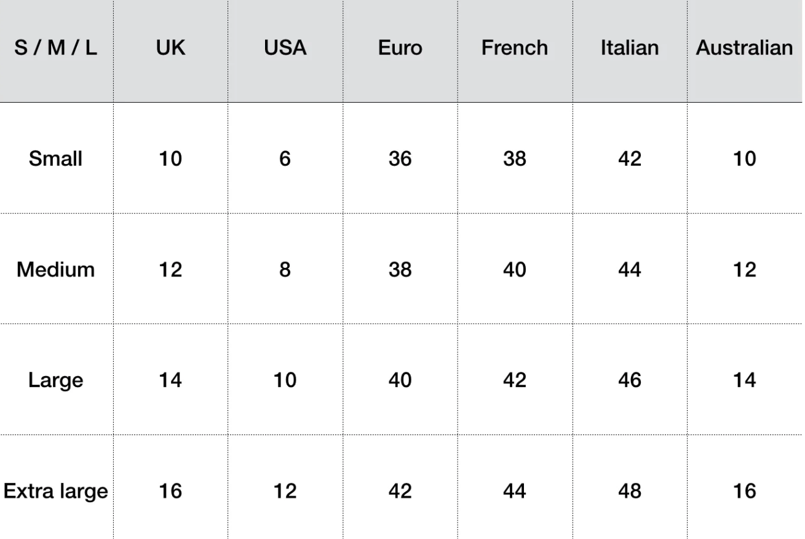The height and width of the screenshot is (539, 805).
Task: Select Italian size 46 cell
Action: coord(630,380)
